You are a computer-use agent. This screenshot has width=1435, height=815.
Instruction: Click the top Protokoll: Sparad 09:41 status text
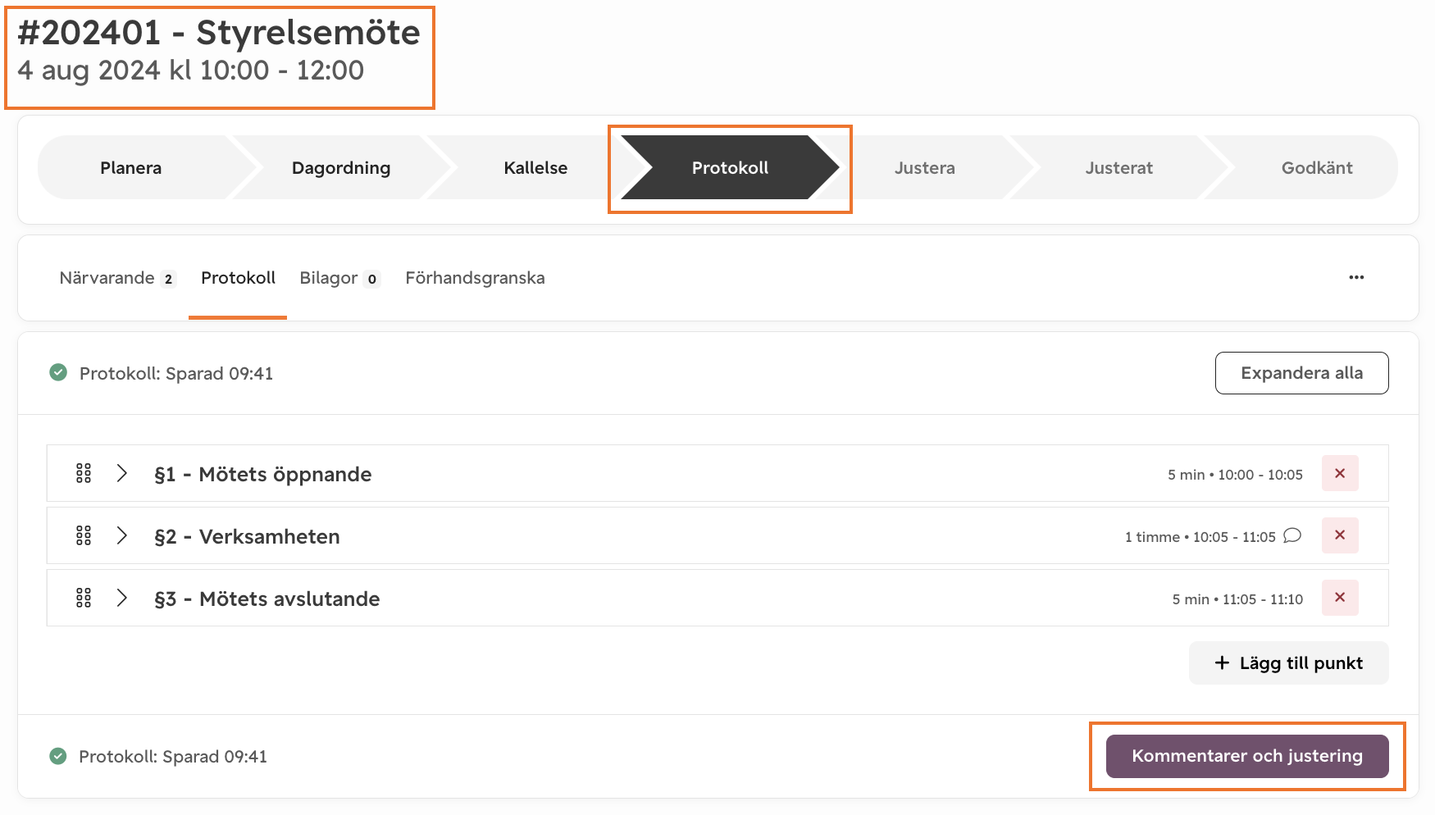176,373
